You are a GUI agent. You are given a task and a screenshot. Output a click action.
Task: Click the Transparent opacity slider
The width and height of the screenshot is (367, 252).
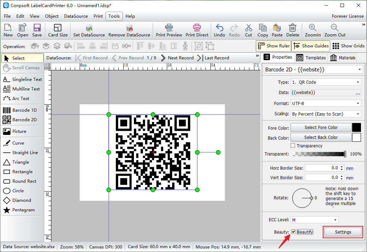click(319, 154)
